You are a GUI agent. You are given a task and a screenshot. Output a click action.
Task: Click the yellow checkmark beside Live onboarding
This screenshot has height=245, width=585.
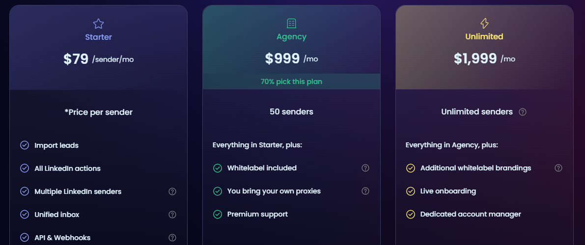coord(411,191)
